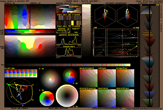Viewport: 163px width, 110px height.
Task: Click the '12 BIT RGB' label
Action: tap(9, 68)
